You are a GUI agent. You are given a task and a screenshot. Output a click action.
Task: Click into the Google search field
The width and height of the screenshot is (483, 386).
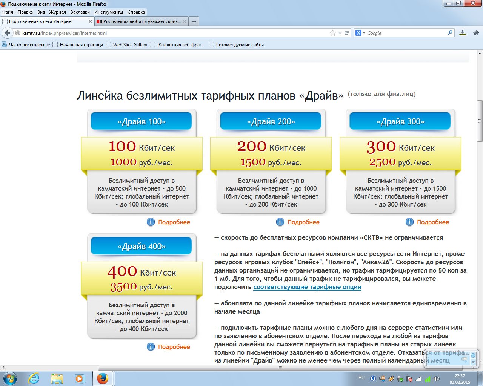click(408, 33)
